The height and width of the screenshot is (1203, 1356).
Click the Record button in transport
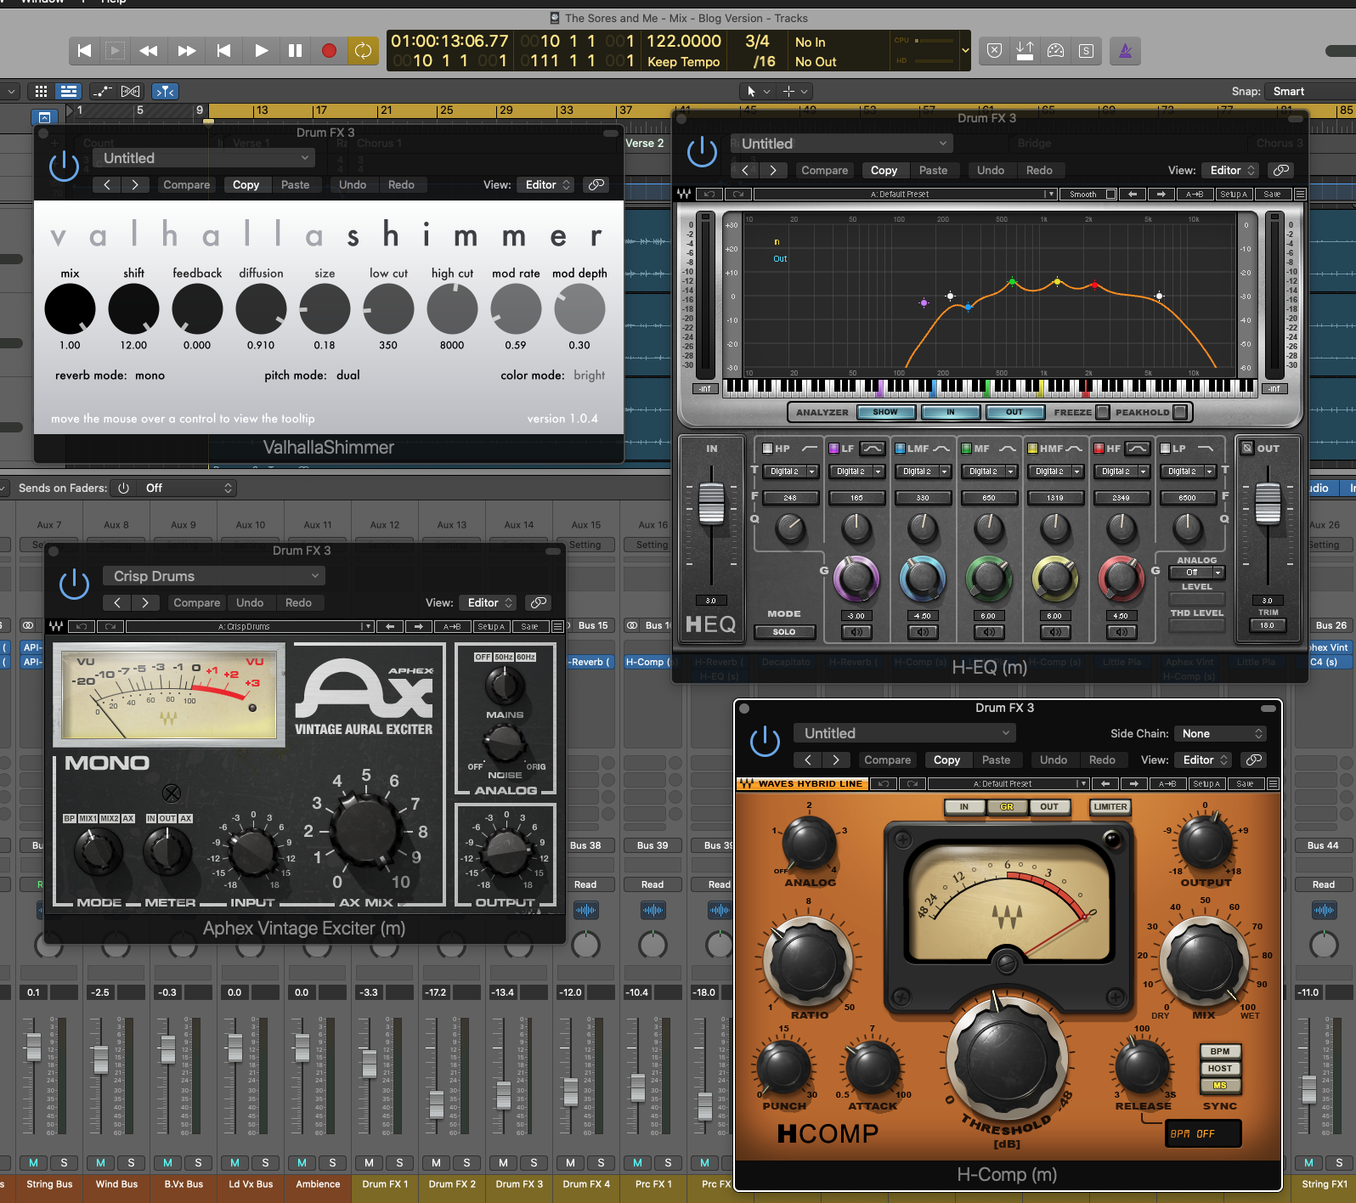coord(329,51)
